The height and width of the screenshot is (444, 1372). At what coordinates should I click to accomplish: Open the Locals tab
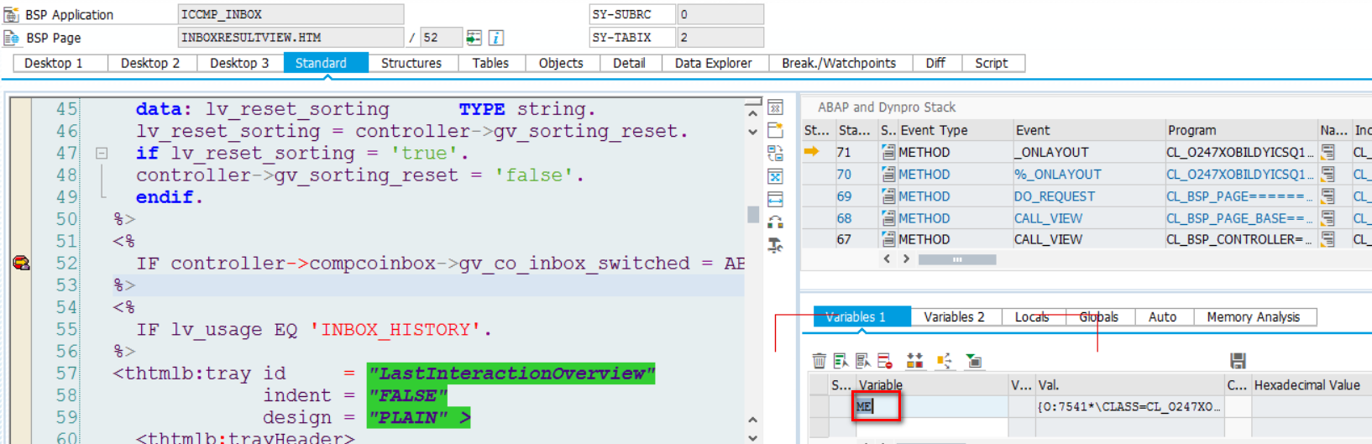1033,316
